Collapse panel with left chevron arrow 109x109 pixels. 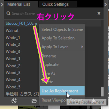2,4
